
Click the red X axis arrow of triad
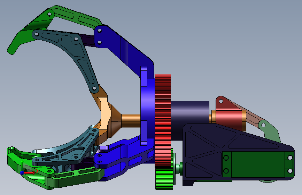[x=31, y=173]
